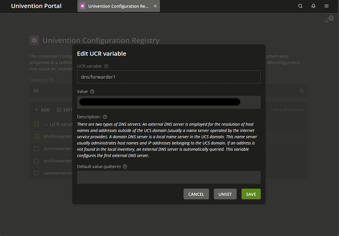
Task: Close the Univention Configuration Registry tab
Action: click(155, 6)
